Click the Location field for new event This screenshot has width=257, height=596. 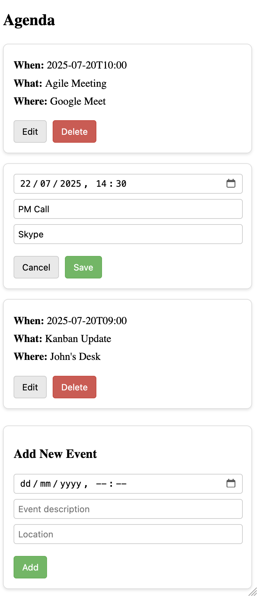[128, 534]
